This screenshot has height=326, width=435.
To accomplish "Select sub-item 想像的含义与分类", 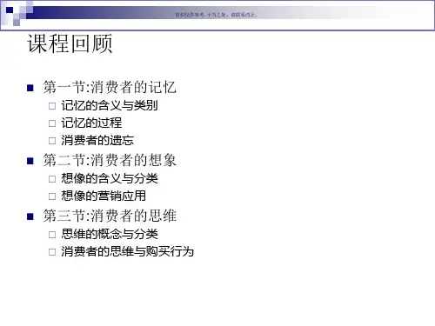I will click(110, 178).
